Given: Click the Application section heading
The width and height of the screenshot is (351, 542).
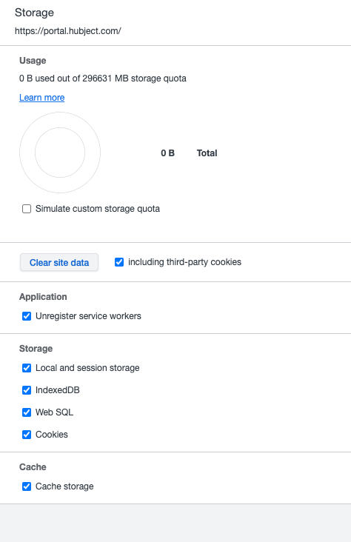Looking at the screenshot, I should (x=43, y=297).
